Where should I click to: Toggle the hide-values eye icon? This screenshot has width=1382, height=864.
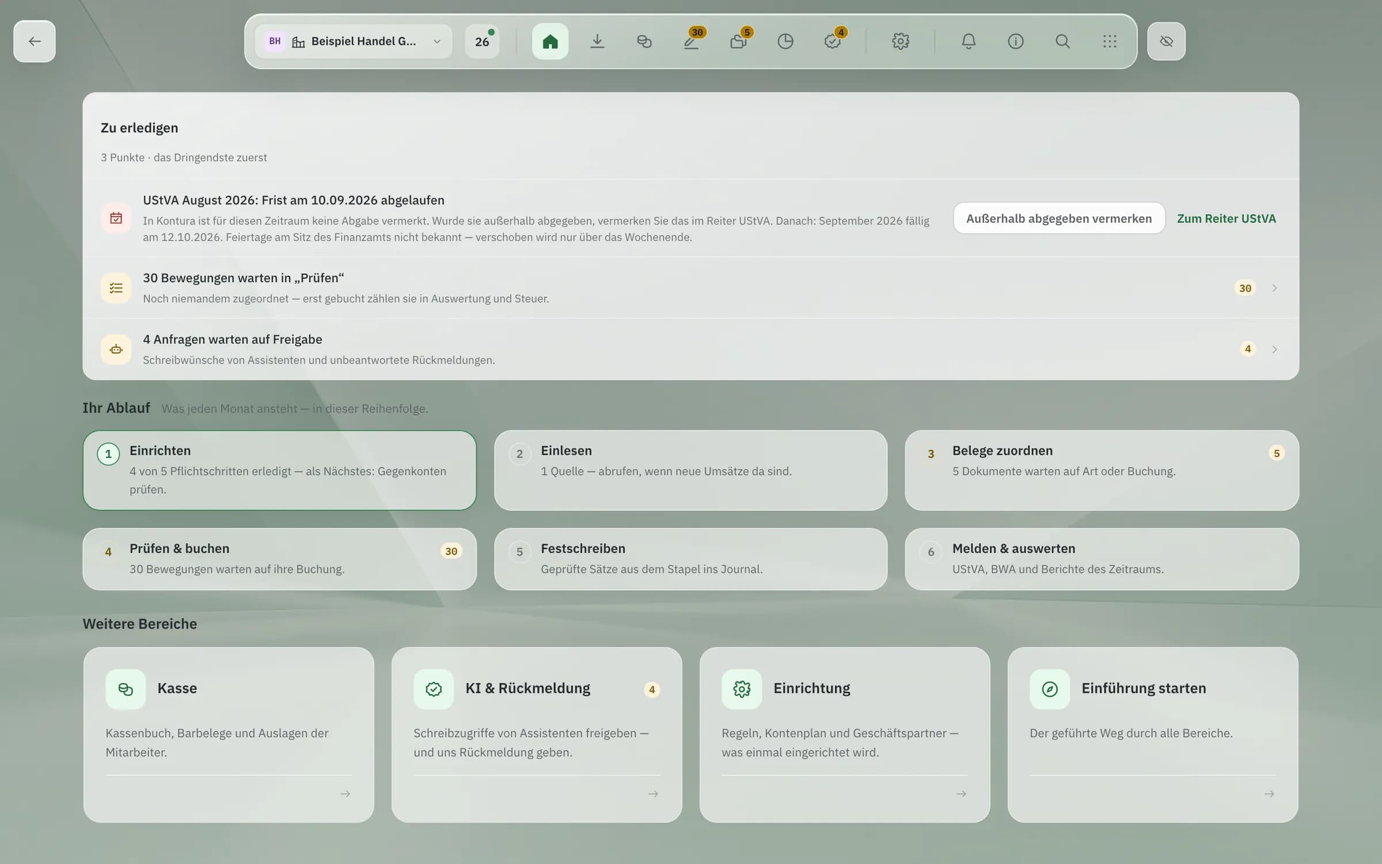point(1166,41)
